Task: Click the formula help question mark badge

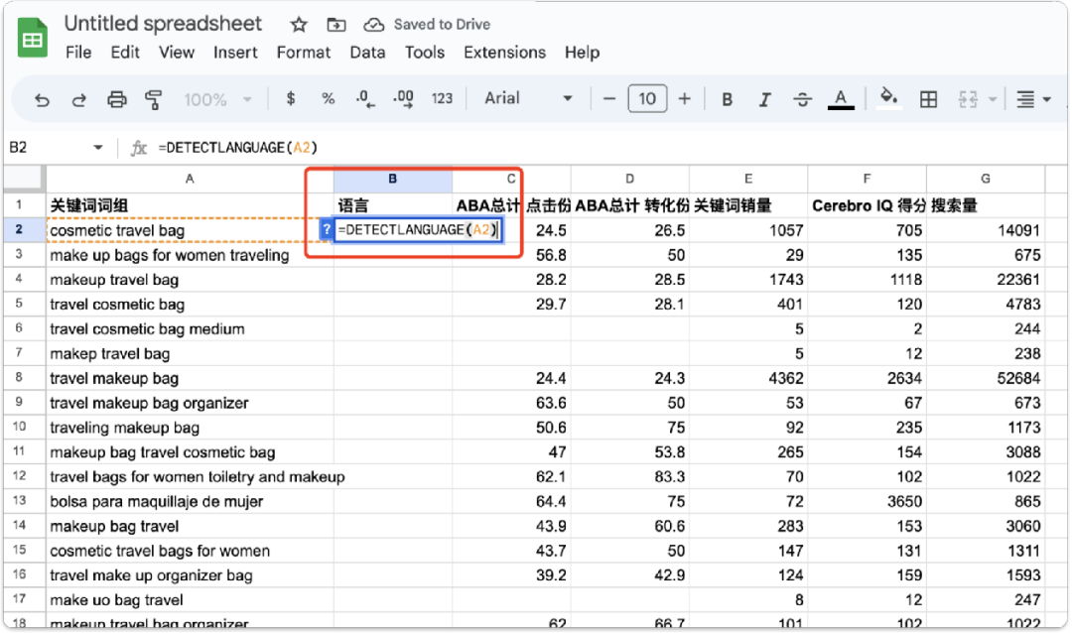Action: coord(327,230)
